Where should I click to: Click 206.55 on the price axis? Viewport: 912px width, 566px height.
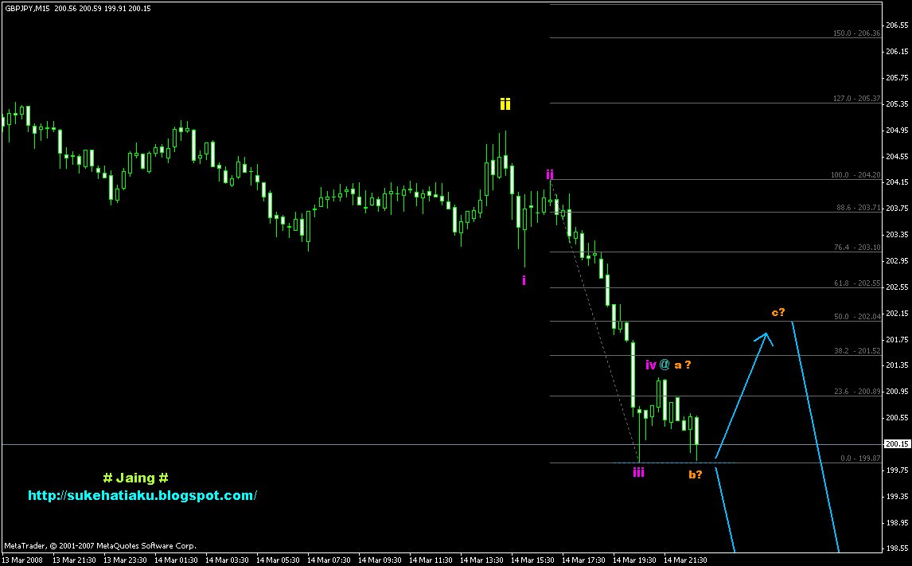897,25
